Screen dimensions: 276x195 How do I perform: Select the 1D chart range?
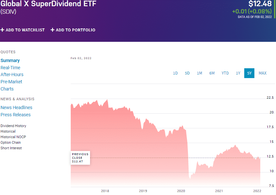click(x=175, y=73)
